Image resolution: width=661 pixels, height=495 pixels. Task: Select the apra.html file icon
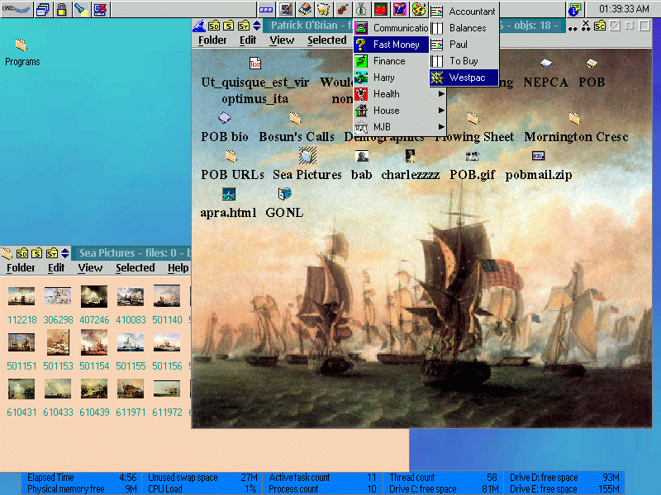tap(229, 194)
